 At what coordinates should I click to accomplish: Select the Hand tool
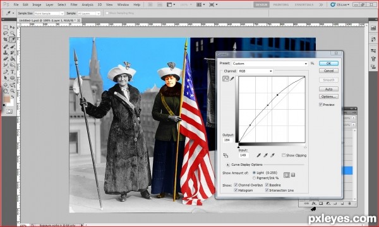[x=6, y=91]
